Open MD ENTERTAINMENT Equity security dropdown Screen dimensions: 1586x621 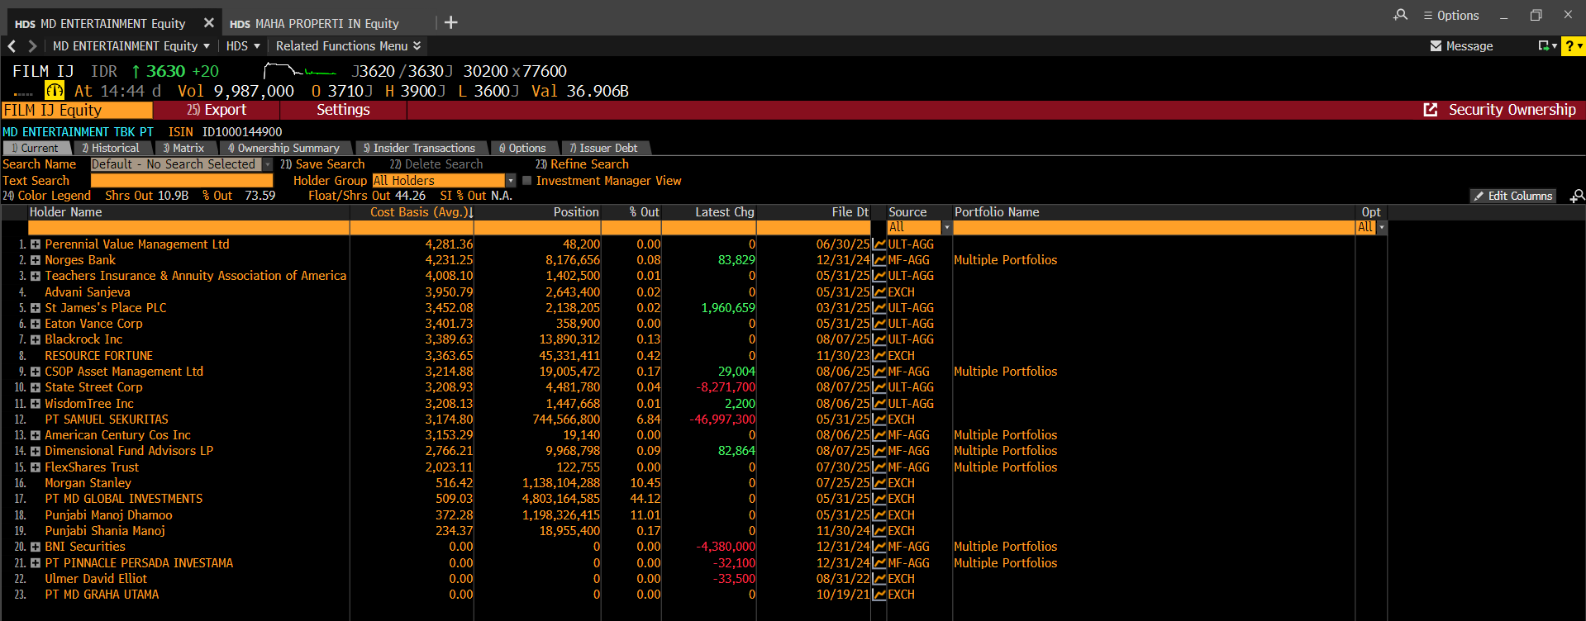pyautogui.click(x=131, y=46)
